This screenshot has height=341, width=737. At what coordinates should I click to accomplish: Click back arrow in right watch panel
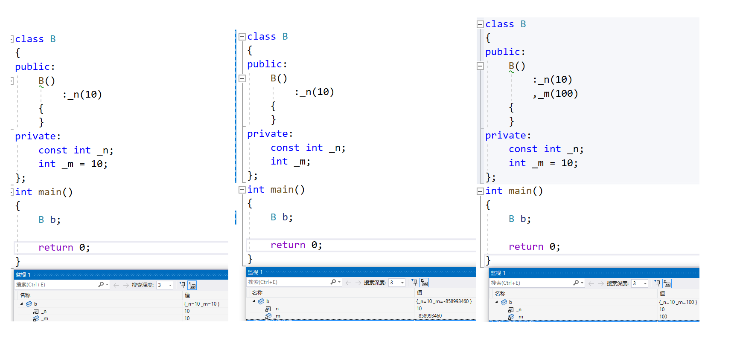point(591,283)
